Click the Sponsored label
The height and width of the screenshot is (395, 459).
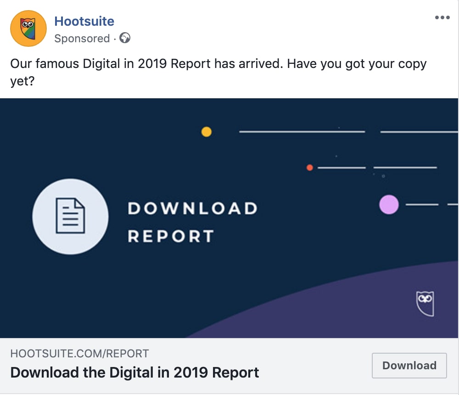pos(82,39)
